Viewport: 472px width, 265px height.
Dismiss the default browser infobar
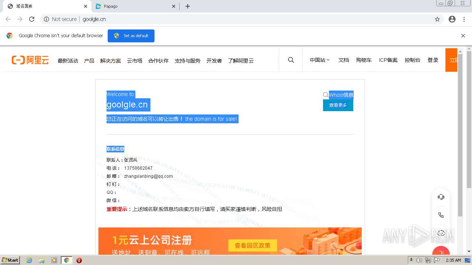[463, 36]
